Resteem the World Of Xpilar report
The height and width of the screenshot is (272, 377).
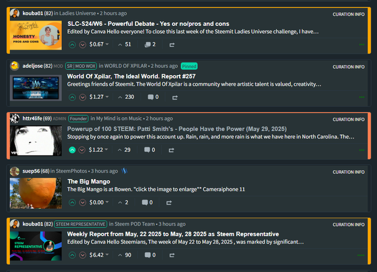pyautogui.click(x=175, y=97)
